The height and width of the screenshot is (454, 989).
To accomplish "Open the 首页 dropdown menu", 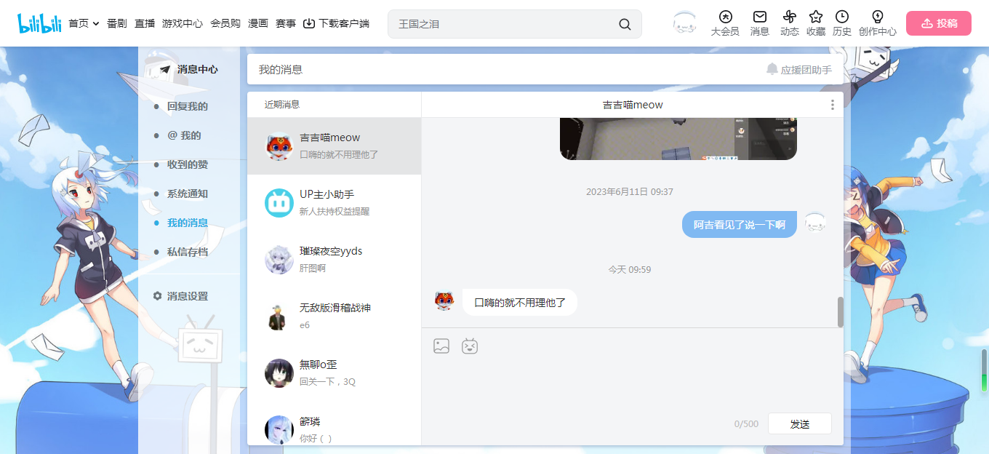I will coord(84,23).
